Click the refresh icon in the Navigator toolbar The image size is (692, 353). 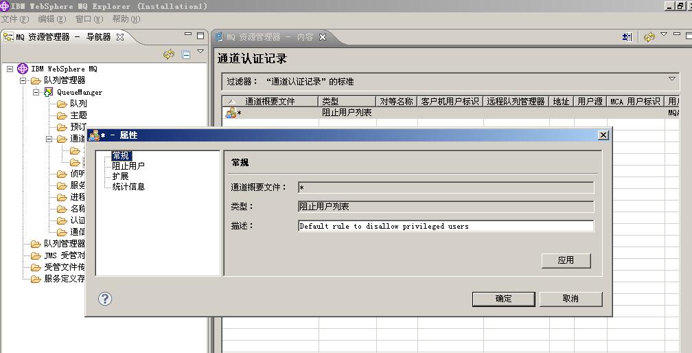click(169, 54)
